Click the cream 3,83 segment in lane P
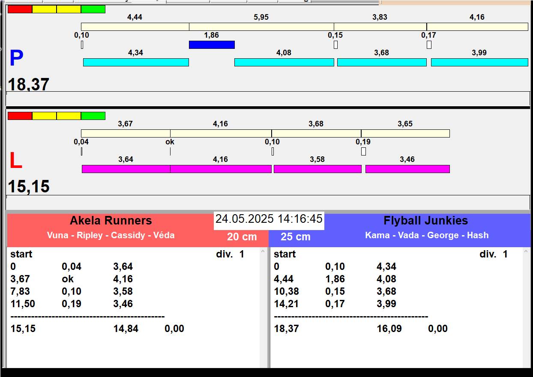Screen dimensions: 533x377 pyautogui.click(x=380, y=27)
